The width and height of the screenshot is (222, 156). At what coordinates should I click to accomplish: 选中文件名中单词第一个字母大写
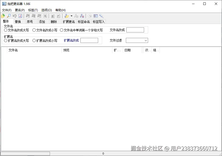pos(61,30)
